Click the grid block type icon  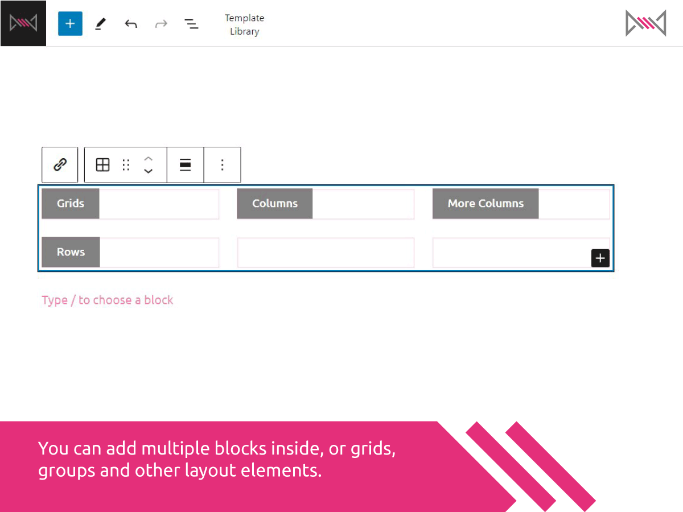coord(102,165)
